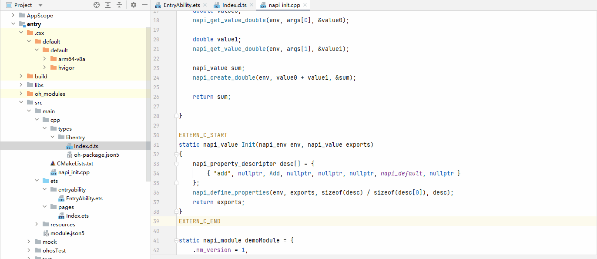The height and width of the screenshot is (259, 597).
Task: Click the EXTERN_C_END text on line 39
Action: tap(200, 221)
